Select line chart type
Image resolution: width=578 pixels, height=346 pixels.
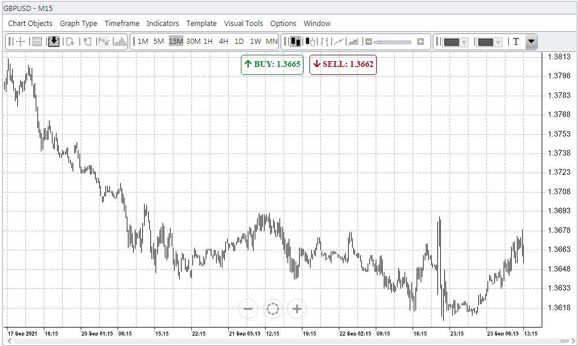pyautogui.click(x=339, y=42)
